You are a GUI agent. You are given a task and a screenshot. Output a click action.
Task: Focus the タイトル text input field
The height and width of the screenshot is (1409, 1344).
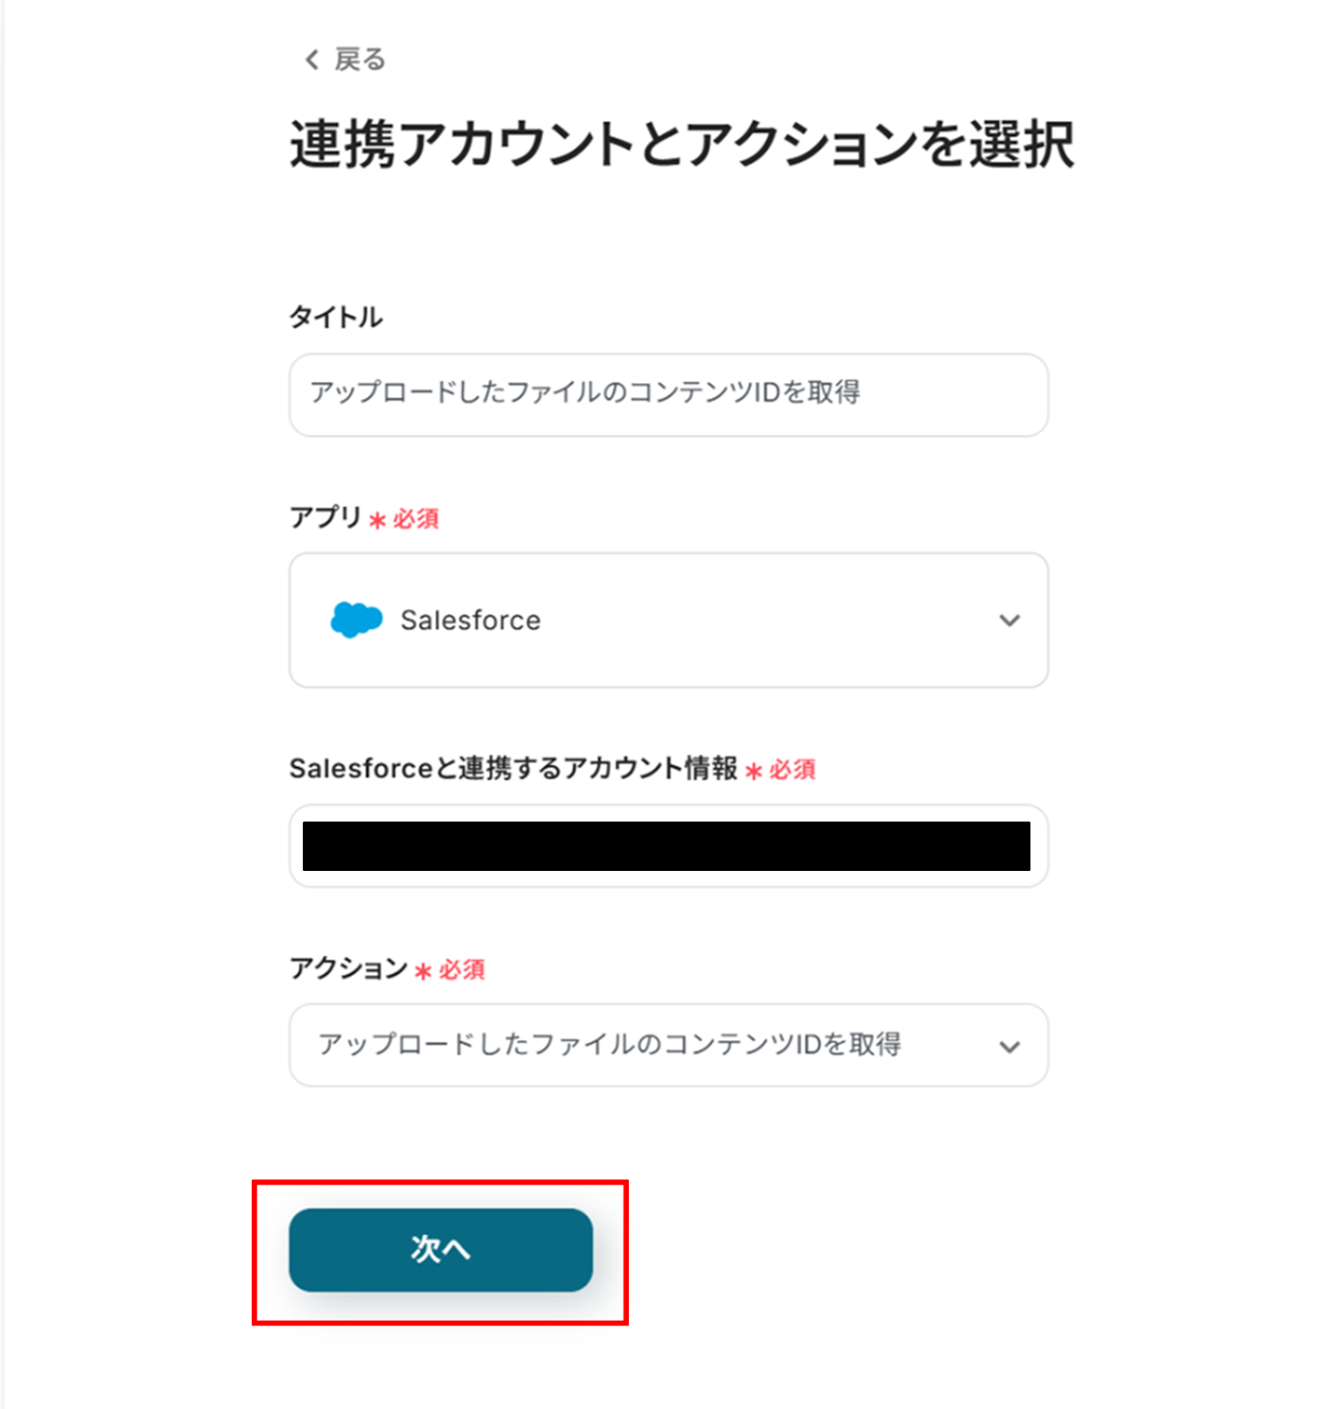point(668,395)
